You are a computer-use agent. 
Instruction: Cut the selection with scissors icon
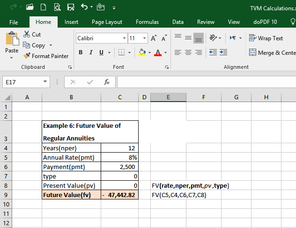coord(27,34)
